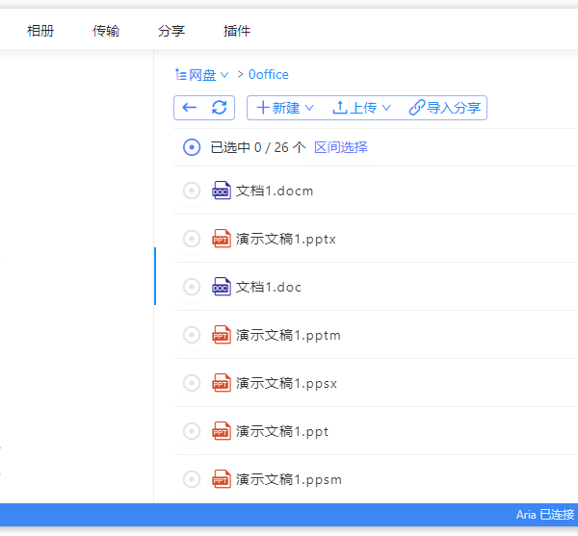Select the checkbox for 演示文稿1.ppt
This screenshot has height=536, width=578.
coord(192,431)
